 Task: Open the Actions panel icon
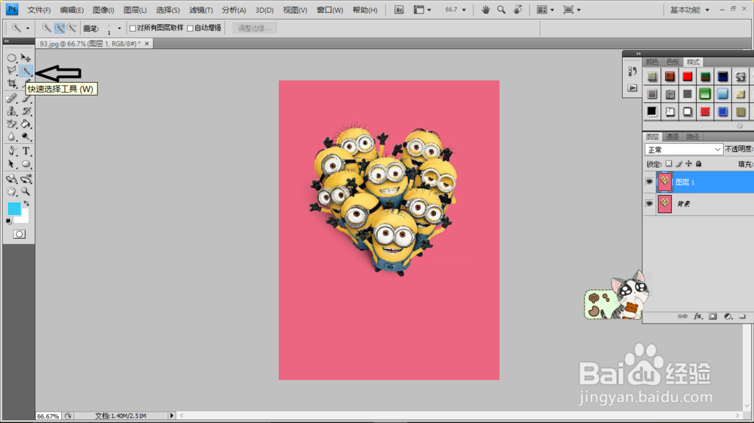[633, 88]
